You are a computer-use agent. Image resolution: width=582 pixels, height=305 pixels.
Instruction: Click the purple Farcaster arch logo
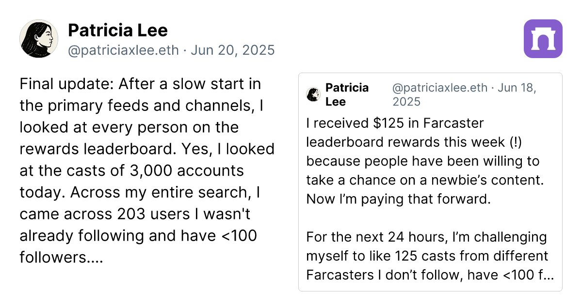(543, 39)
